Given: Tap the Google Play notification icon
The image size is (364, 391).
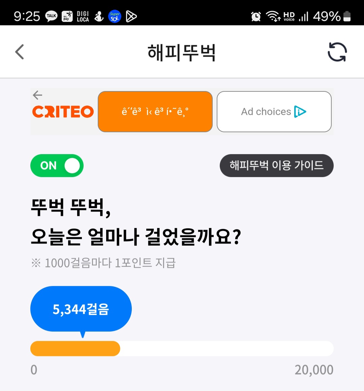Looking at the screenshot, I should click(x=131, y=16).
